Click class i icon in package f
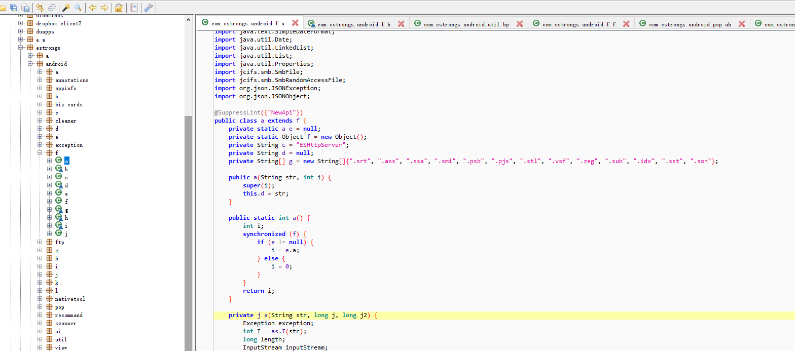 click(x=59, y=225)
